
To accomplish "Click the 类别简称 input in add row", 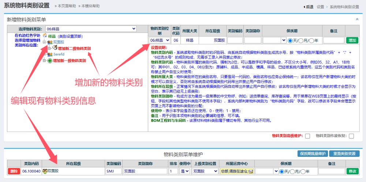I will point(253,40).
